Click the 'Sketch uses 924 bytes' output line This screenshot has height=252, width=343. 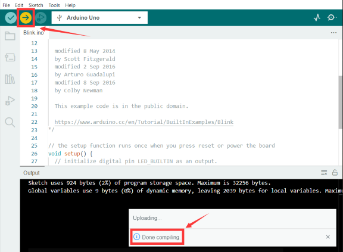(149, 183)
